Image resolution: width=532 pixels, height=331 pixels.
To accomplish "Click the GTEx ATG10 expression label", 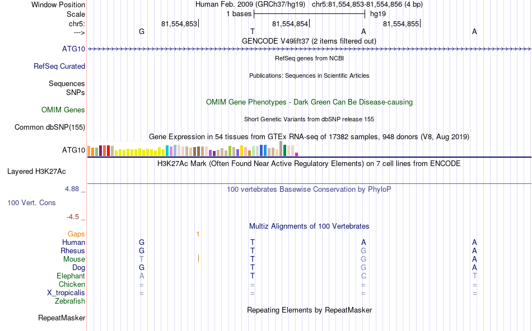I will (73, 150).
